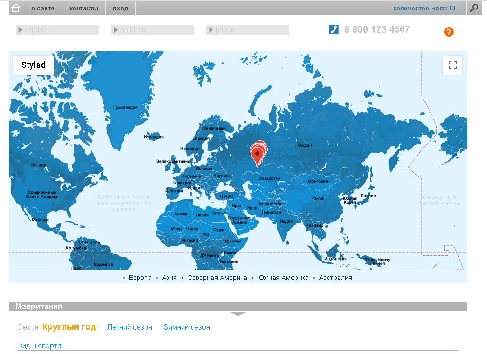Open the 'о сайте' menu item
This screenshot has width=487, height=354.
click(x=43, y=9)
